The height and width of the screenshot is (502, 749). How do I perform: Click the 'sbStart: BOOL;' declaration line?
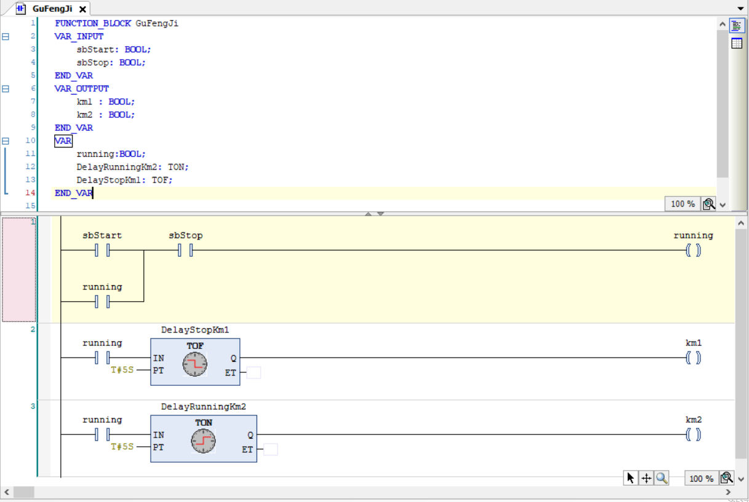[x=114, y=49]
